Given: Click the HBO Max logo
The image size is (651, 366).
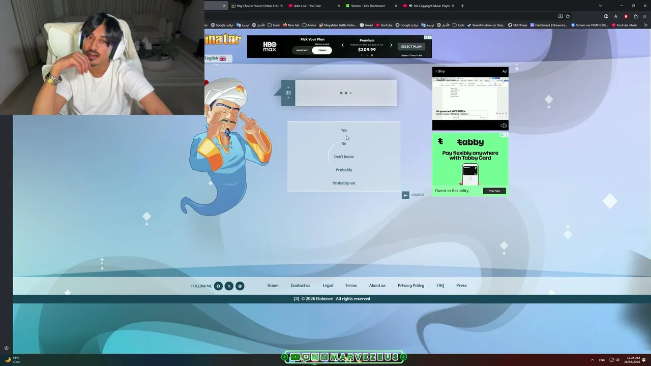Looking at the screenshot, I should [270, 46].
